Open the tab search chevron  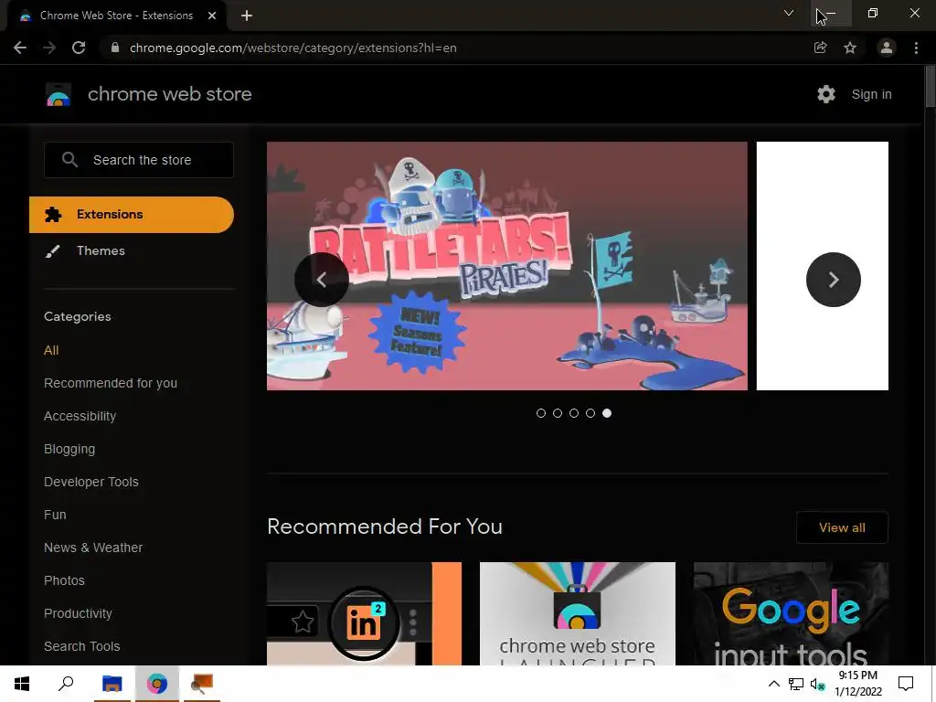789,13
